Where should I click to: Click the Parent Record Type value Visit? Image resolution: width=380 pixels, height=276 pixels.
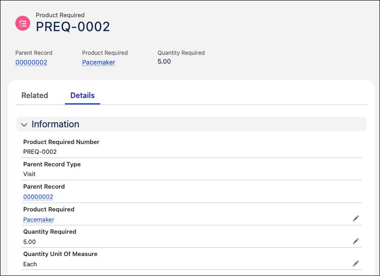tap(29, 174)
